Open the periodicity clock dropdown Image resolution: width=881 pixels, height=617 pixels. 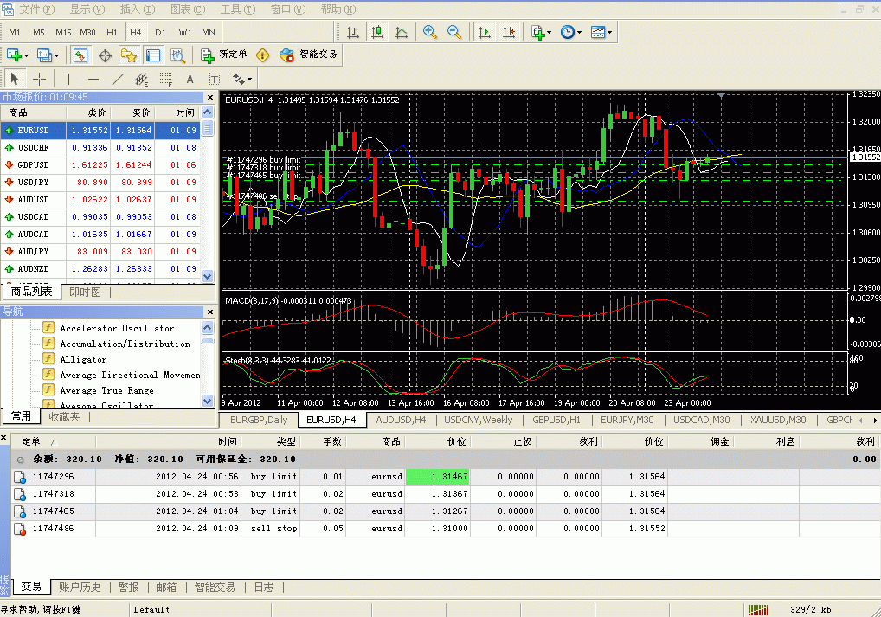(570, 32)
